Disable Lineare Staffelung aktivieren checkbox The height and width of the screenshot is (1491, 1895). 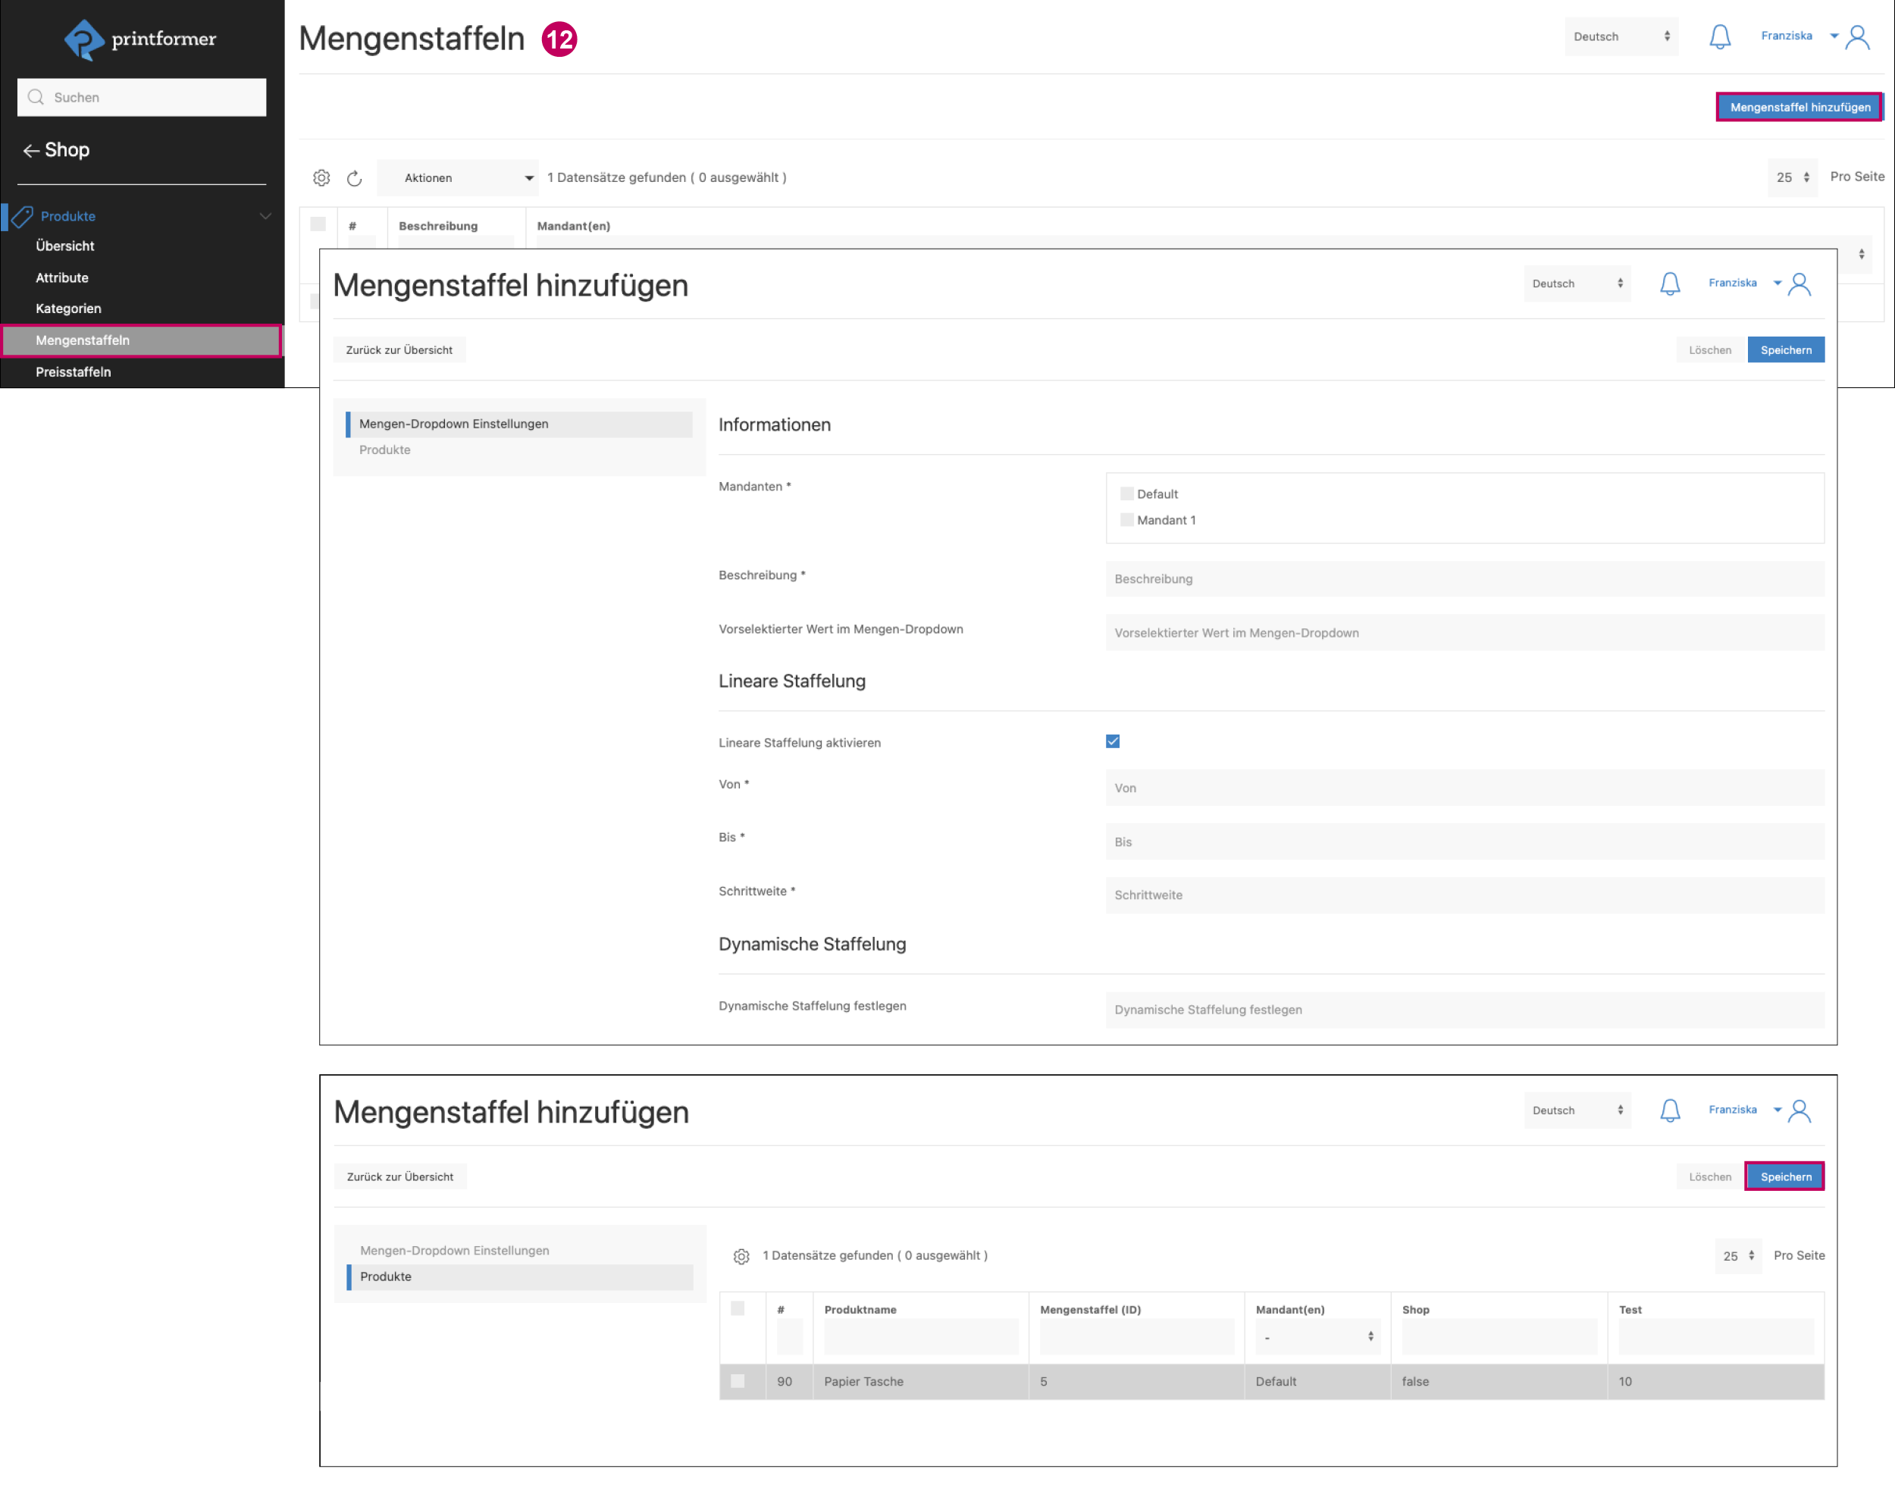(x=1112, y=741)
